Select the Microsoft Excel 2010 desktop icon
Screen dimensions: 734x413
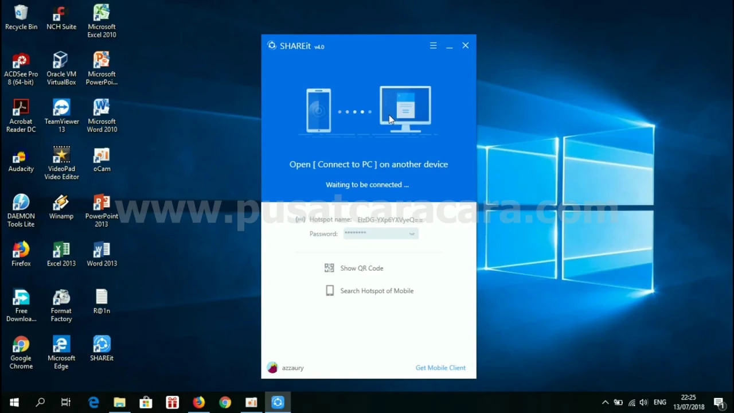pos(101,21)
